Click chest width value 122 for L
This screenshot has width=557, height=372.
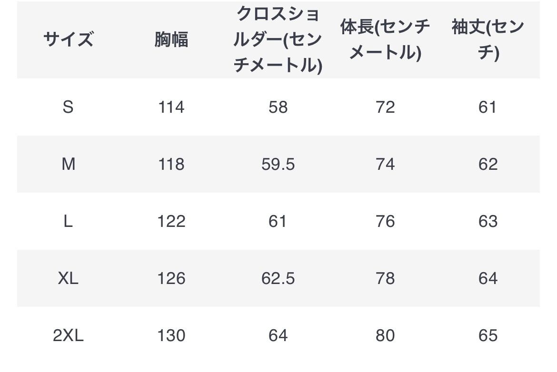tap(171, 221)
